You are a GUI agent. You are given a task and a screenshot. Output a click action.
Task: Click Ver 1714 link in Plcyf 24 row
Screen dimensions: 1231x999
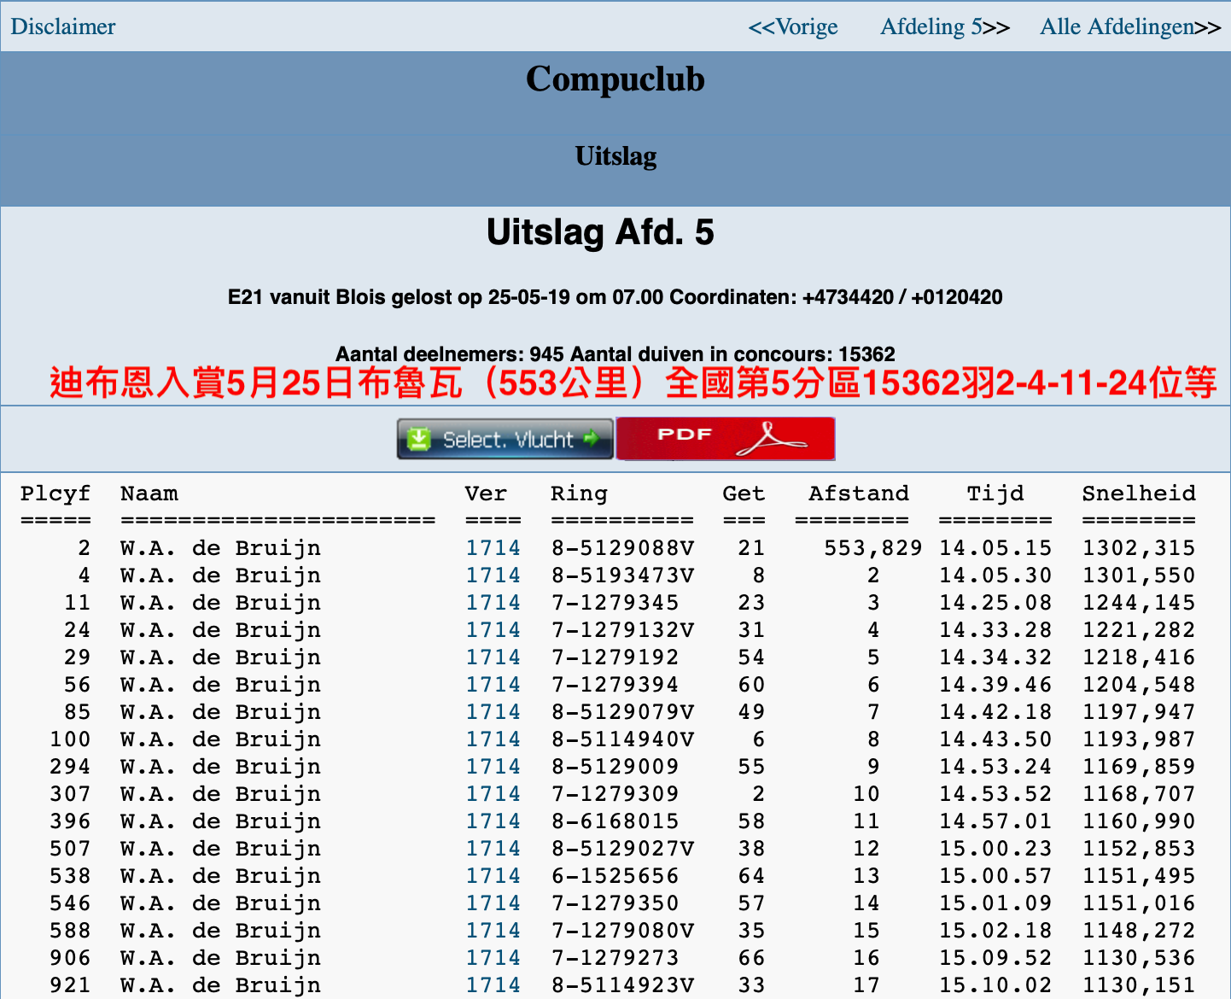coord(493,630)
